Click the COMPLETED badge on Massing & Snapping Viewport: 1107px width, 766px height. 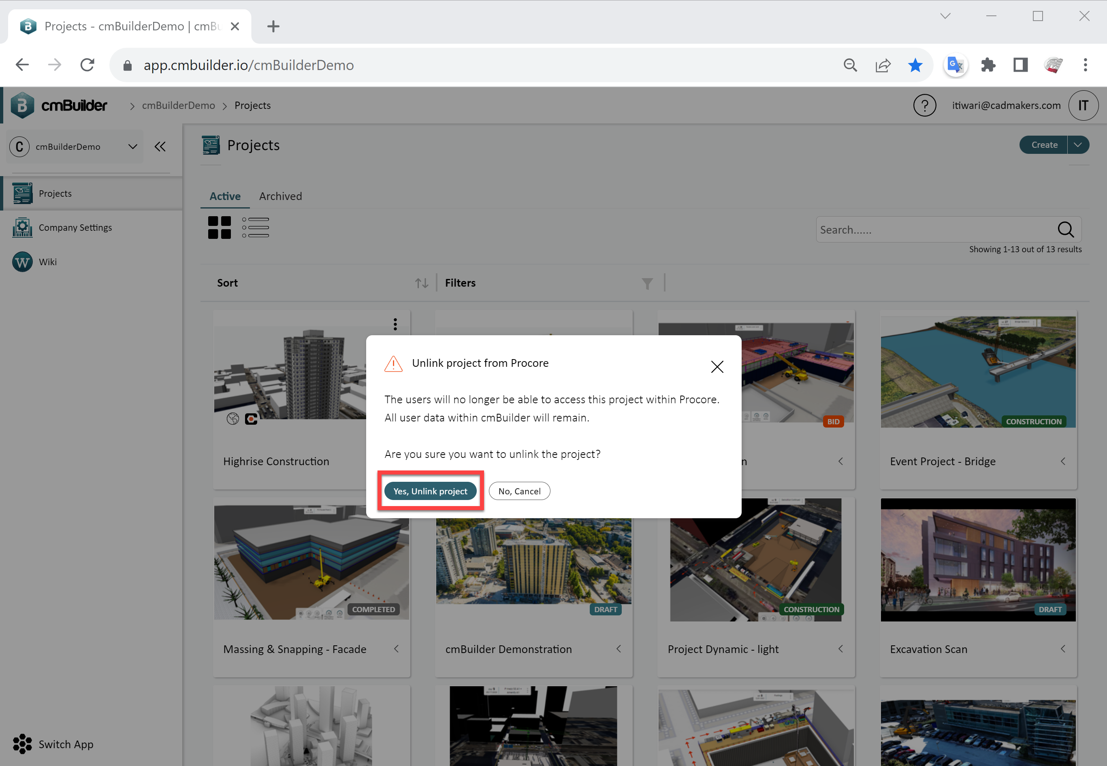pyautogui.click(x=373, y=609)
